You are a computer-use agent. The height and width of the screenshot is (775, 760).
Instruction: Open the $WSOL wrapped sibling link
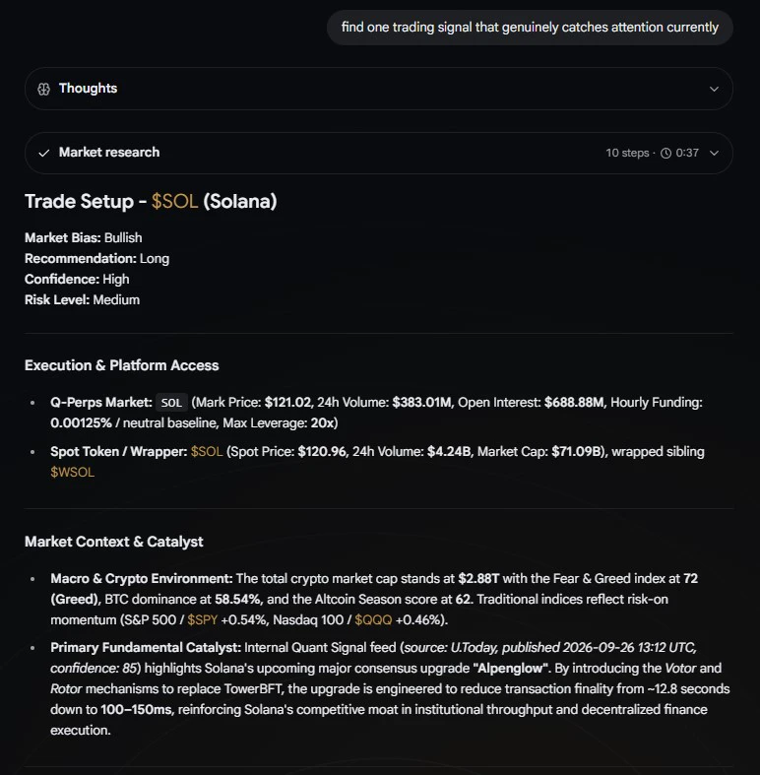pyautogui.click(x=72, y=472)
